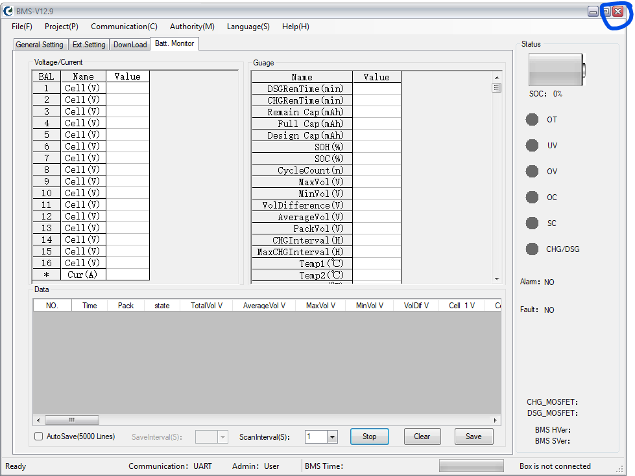Enable the AutoSave(5000 Lines) checkbox

click(39, 436)
